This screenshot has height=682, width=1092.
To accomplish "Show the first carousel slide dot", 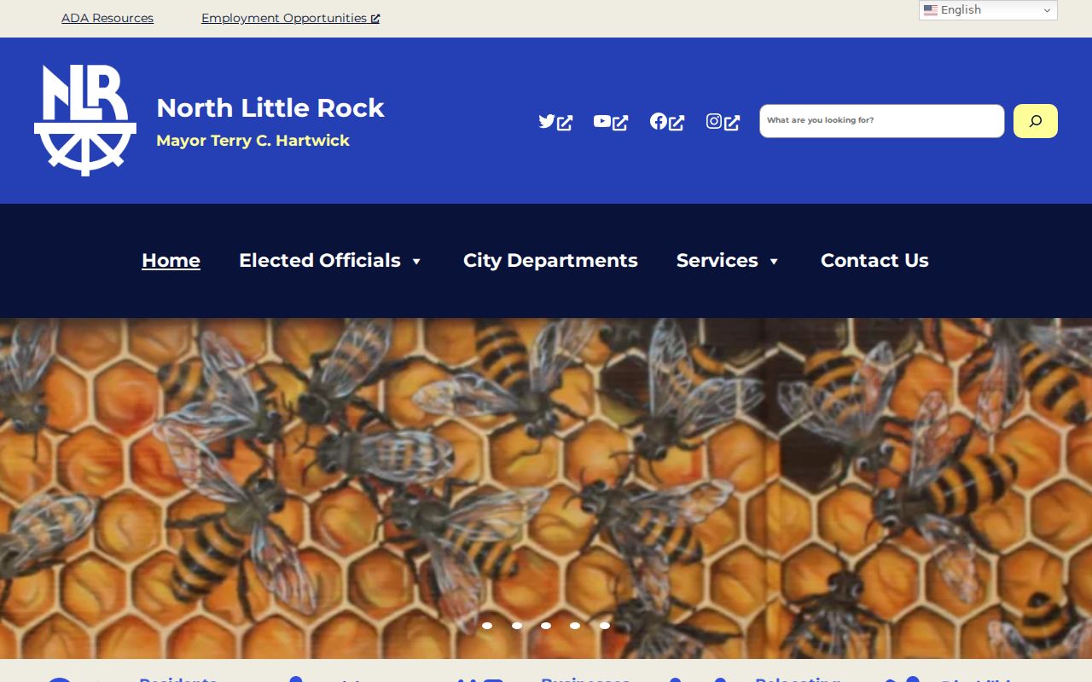I will point(487,626).
